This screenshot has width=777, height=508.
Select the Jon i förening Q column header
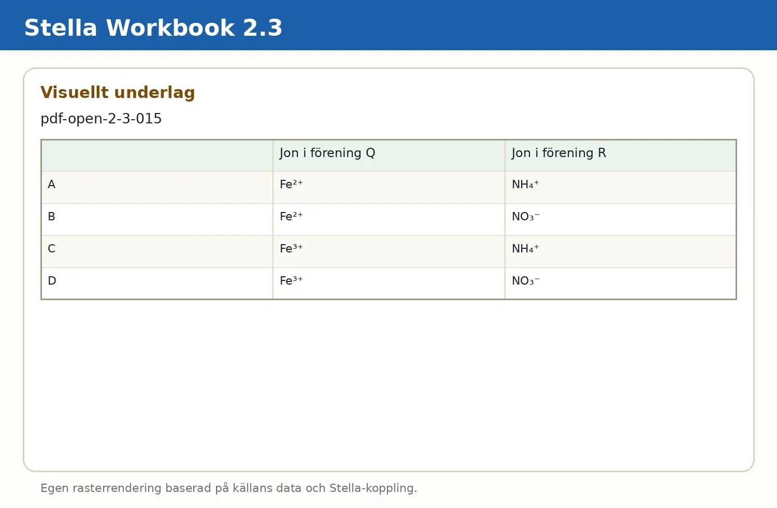[389, 156]
